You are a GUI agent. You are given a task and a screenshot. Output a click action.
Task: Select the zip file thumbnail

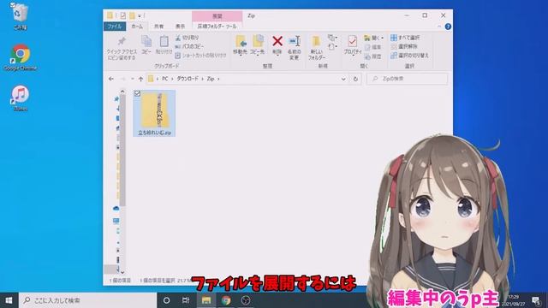click(x=154, y=113)
